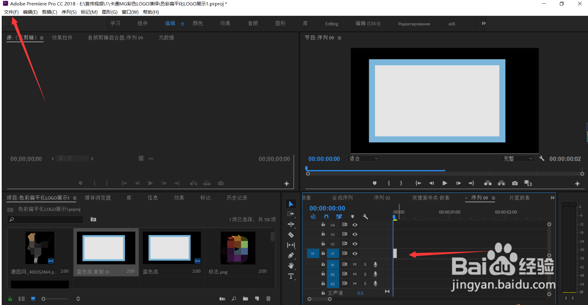Go to Out point in program monitor
Screen dimensions: 588x305
coord(472,183)
